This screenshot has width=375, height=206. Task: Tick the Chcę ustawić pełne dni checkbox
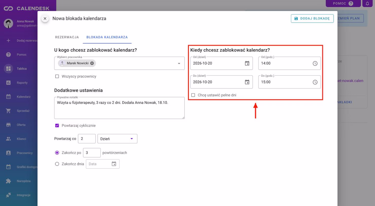pyautogui.click(x=193, y=95)
